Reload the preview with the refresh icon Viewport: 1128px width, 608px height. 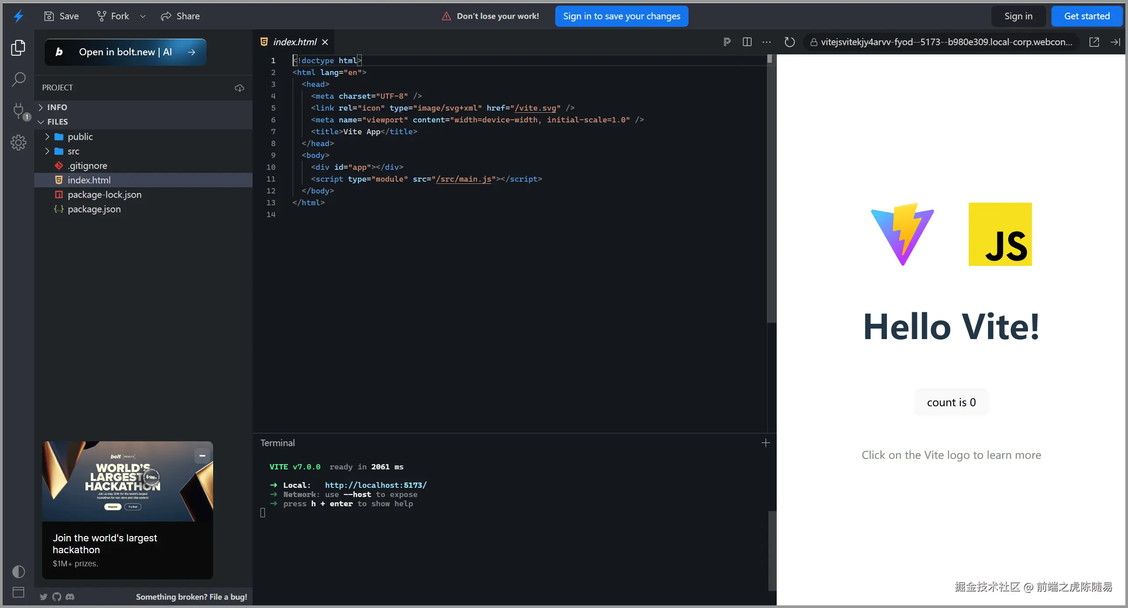point(789,42)
